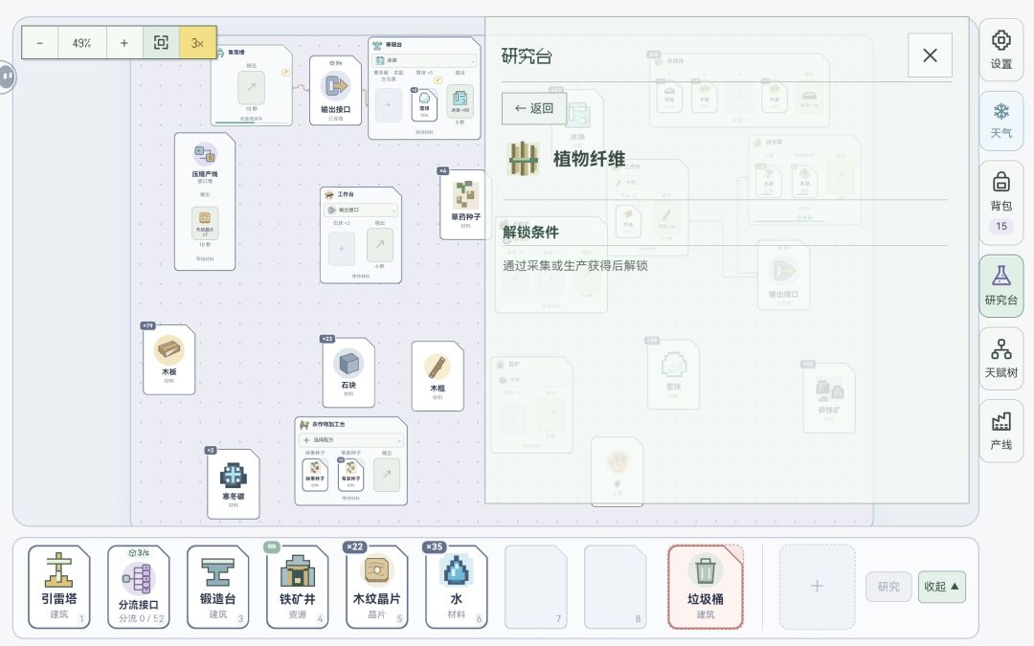
Task: Select the 铁矿井 resource card
Action: point(298,587)
